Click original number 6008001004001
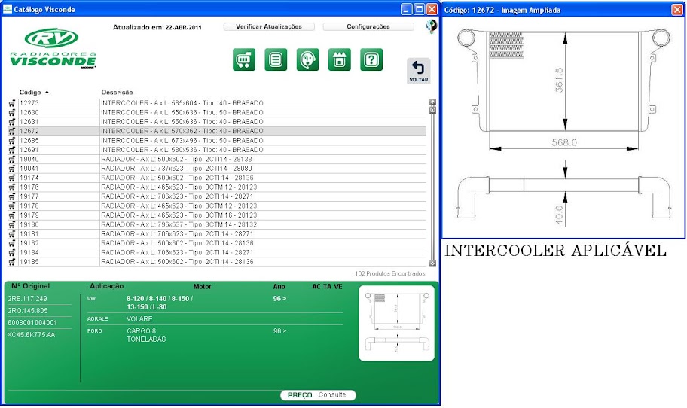The height and width of the screenshot is (408, 687). [x=32, y=323]
